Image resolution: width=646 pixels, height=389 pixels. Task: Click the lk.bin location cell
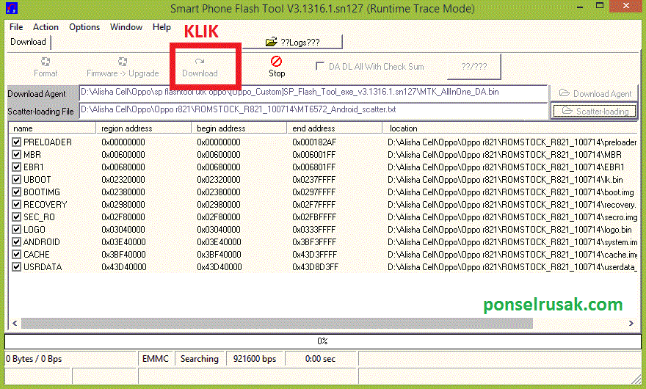tap(505, 180)
